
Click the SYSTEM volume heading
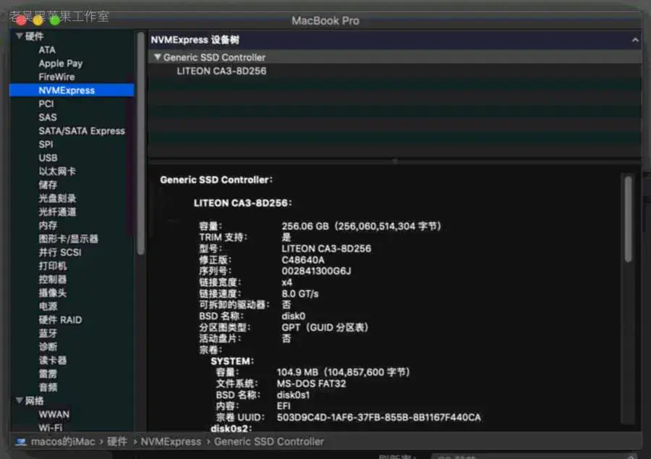232,361
